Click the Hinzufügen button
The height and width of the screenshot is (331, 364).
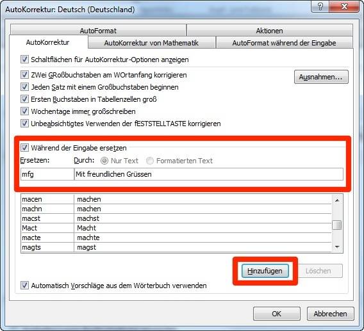pos(265,271)
